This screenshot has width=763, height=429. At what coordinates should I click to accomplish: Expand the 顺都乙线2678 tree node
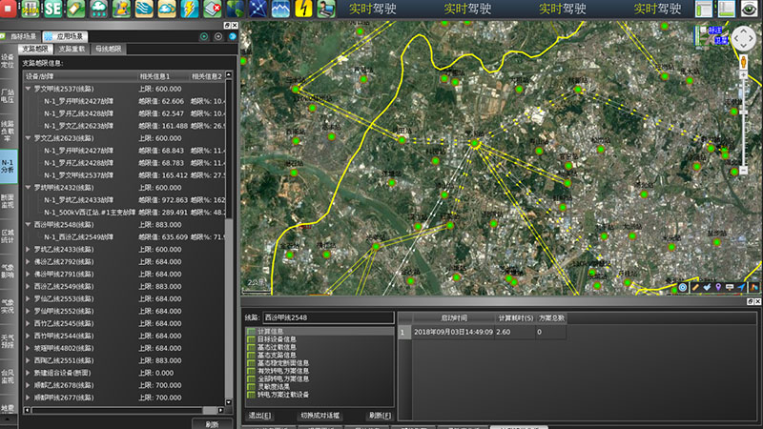pos(27,384)
